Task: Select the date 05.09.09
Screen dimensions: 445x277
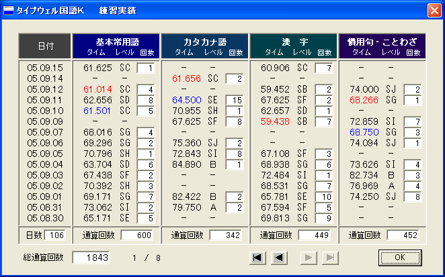Action: tap(45, 122)
